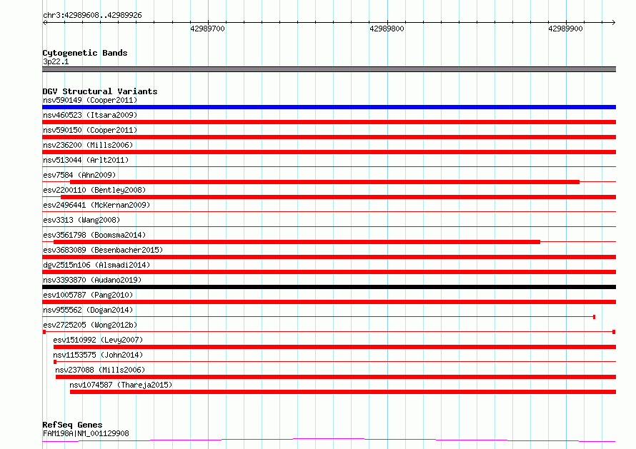Select the red nsv1074587 variant bar
636x449 pixels.
click(x=343, y=392)
